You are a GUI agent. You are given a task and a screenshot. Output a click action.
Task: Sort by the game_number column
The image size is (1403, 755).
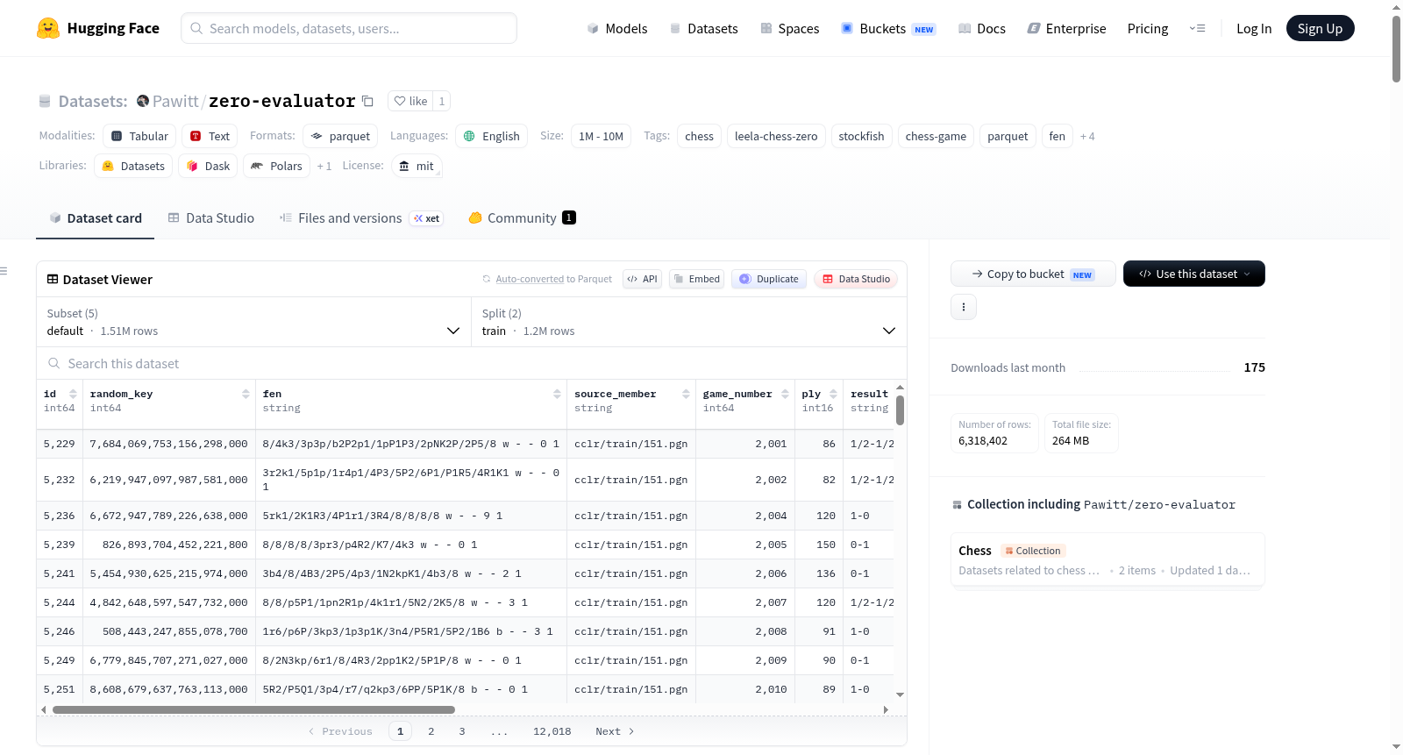pos(785,394)
